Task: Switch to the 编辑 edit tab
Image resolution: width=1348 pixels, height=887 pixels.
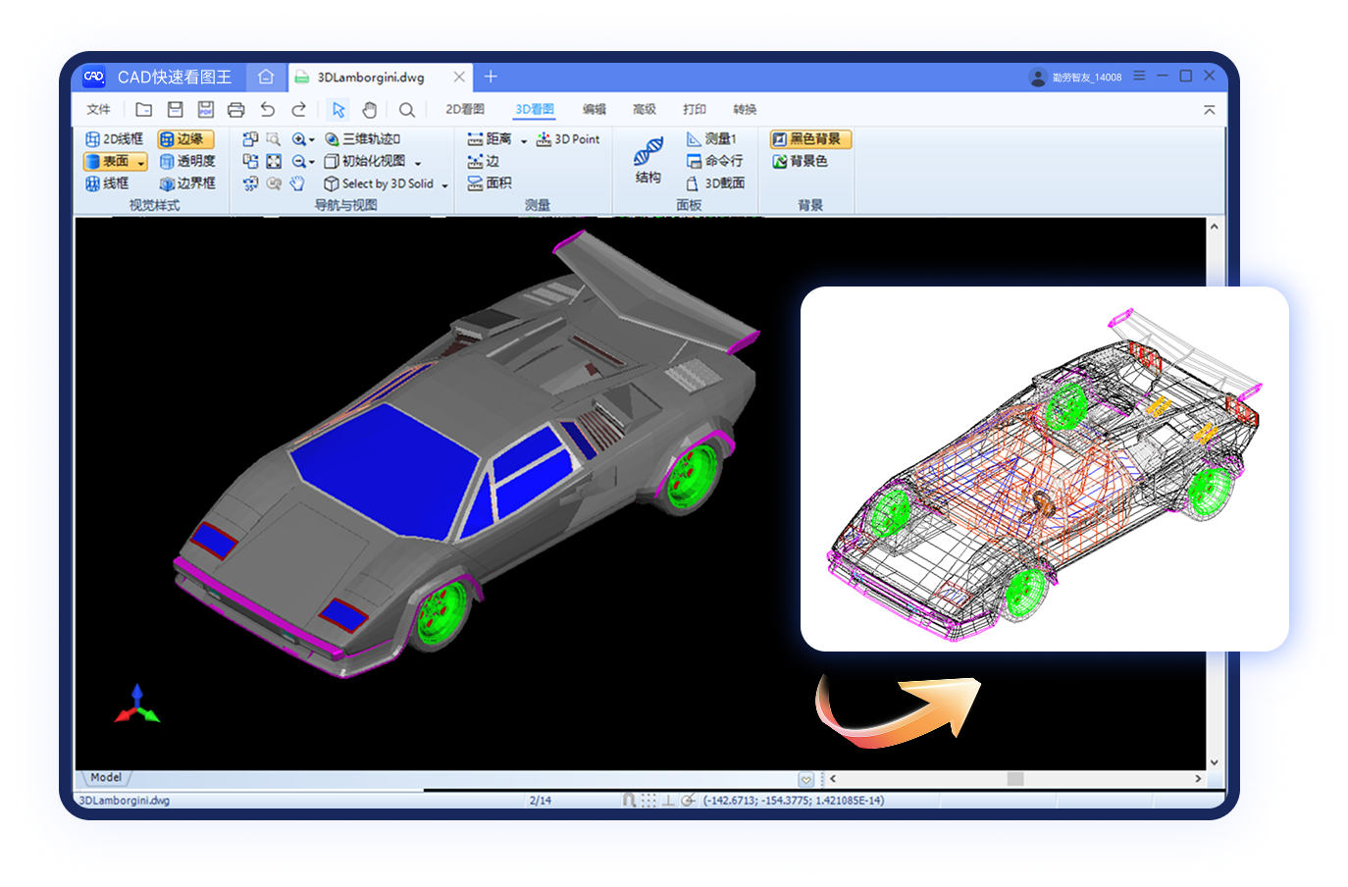Action: coord(595,109)
